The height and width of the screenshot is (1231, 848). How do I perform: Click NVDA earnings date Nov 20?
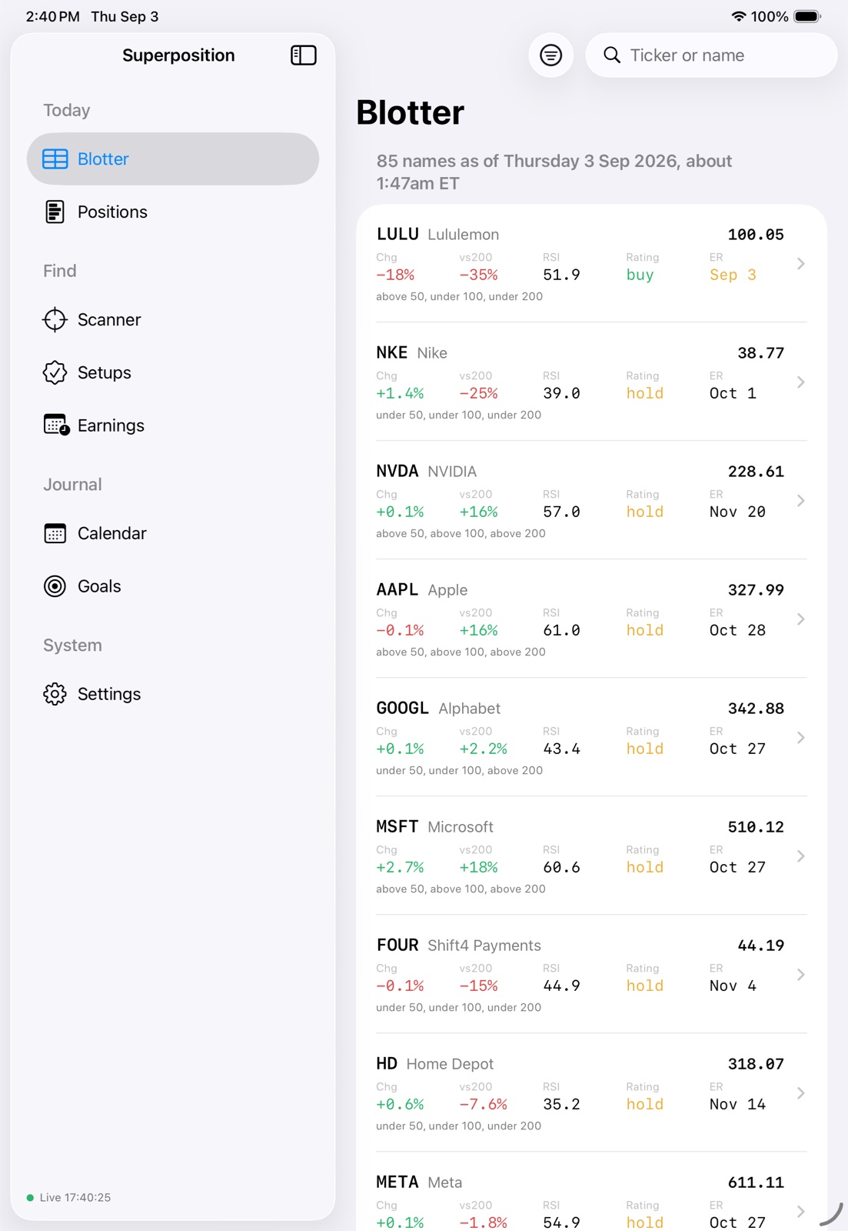(737, 512)
